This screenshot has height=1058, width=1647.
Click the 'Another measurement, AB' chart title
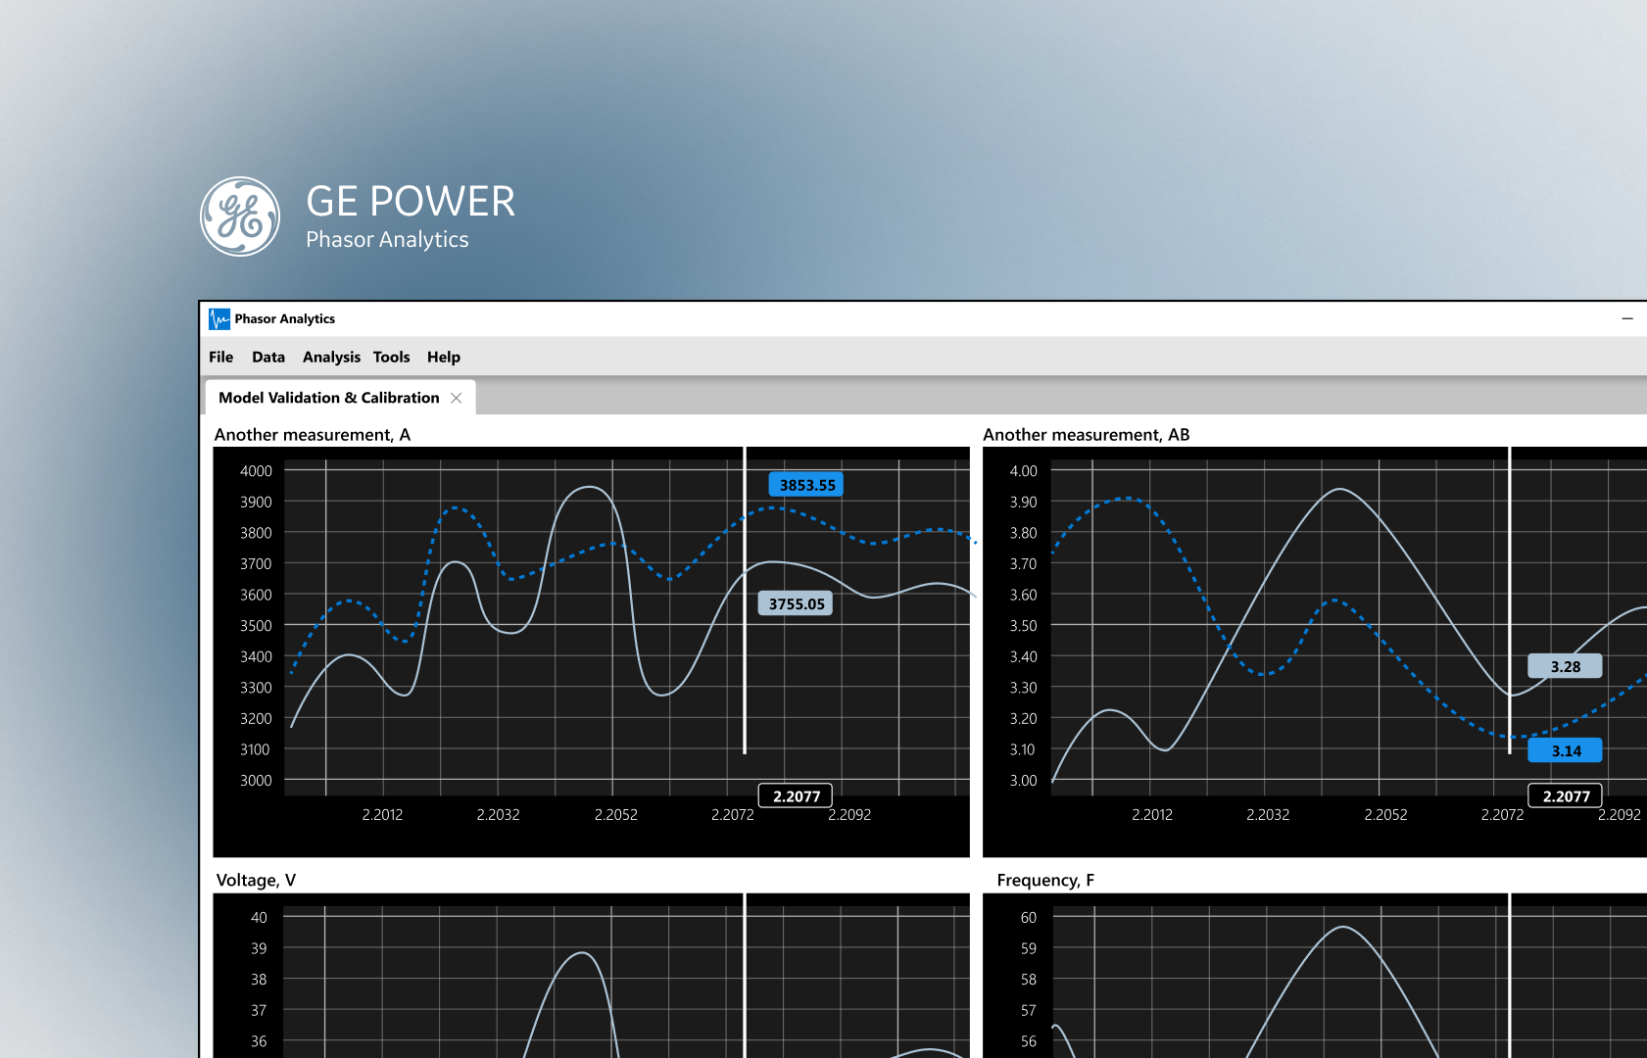click(1087, 434)
